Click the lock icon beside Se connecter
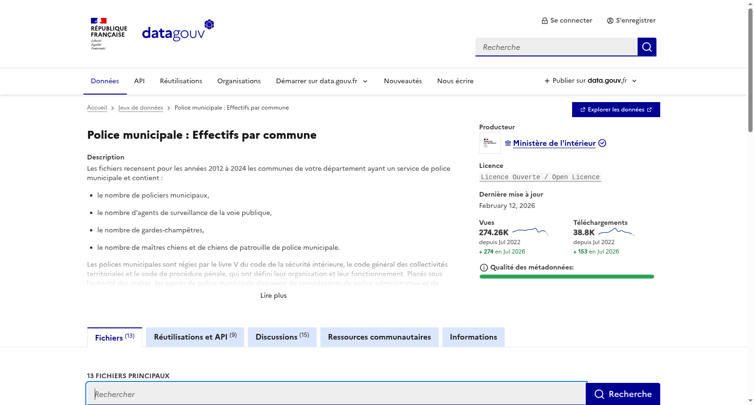Screen dimensions: 754x405 pos(545,21)
